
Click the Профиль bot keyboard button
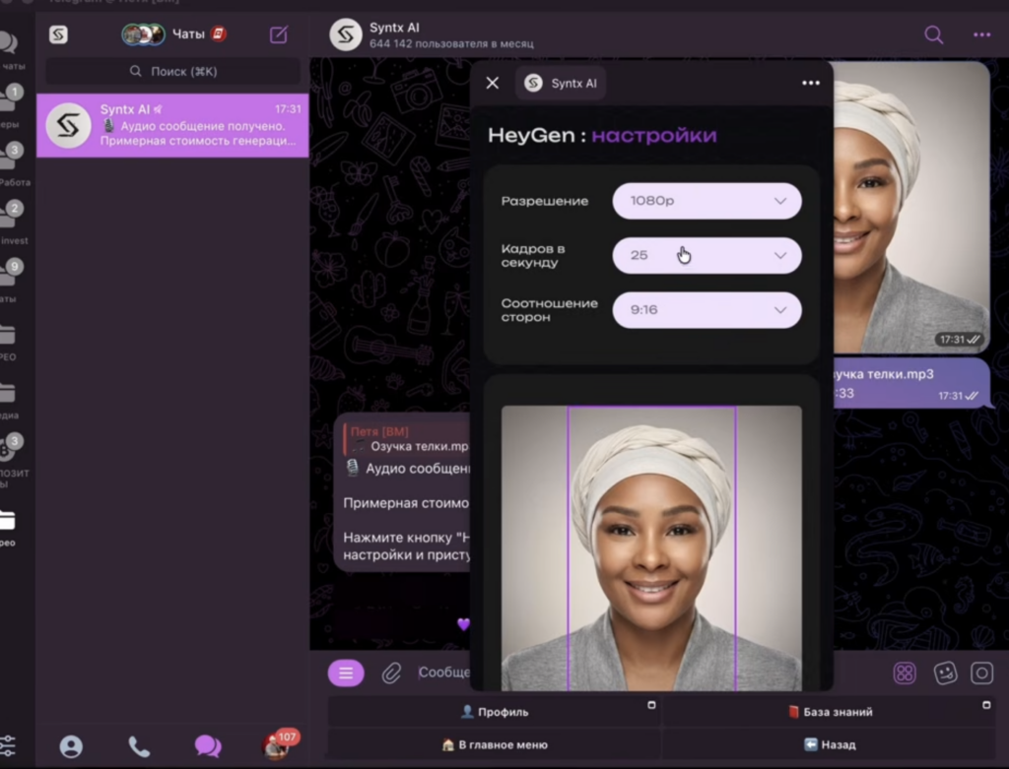(x=495, y=712)
